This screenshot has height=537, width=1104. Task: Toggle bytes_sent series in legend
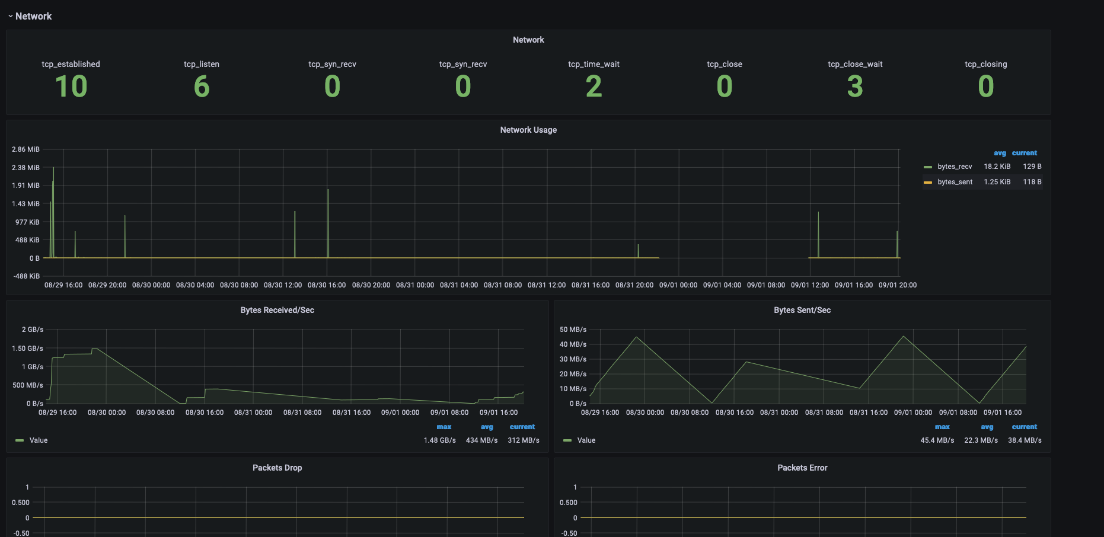tap(955, 182)
